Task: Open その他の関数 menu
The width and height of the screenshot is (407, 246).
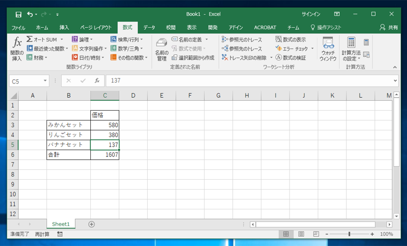Action: pos(129,57)
